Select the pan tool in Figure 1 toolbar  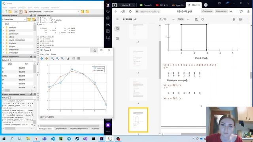click(x=42, y=58)
